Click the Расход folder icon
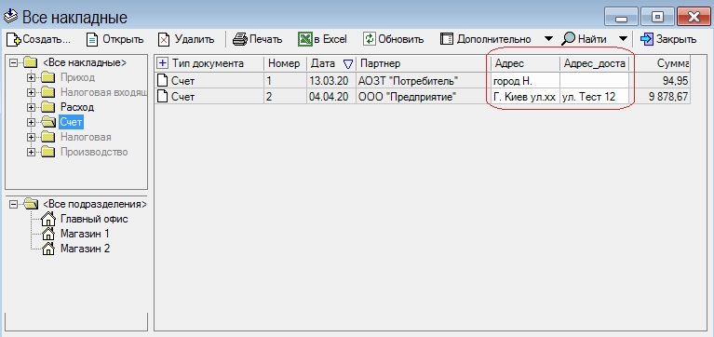 pos(48,107)
